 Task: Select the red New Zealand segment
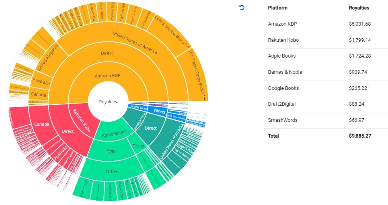click(x=74, y=163)
